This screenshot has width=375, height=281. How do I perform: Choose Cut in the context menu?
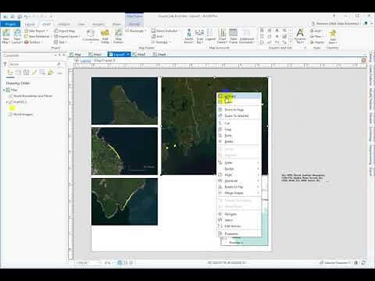point(239,123)
